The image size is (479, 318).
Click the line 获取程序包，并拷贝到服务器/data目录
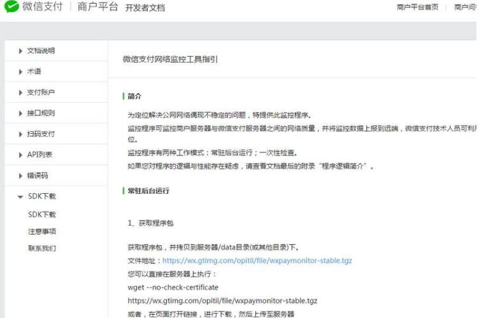point(213,247)
